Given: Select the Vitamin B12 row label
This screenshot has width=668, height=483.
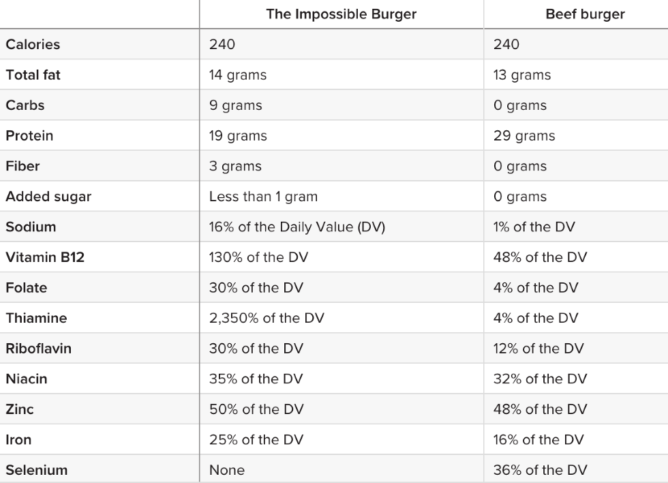Looking at the screenshot, I should [45, 257].
